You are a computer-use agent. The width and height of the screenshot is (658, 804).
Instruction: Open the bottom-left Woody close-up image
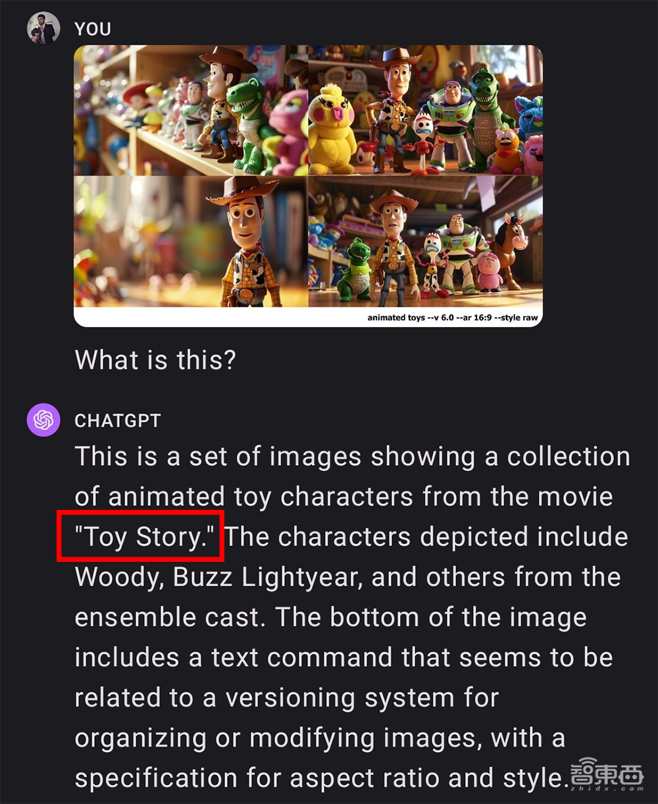point(191,241)
